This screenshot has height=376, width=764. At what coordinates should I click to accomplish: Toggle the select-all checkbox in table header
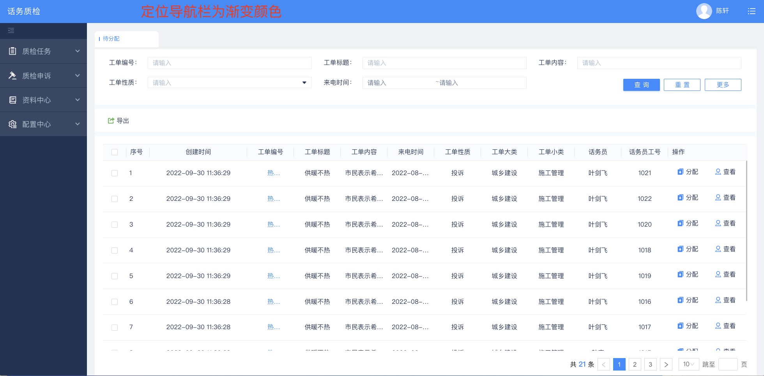click(x=115, y=152)
